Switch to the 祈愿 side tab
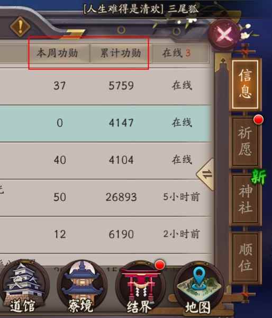The width and height of the screenshot is (272, 318). pyautogui.click(x=245, y=142)
